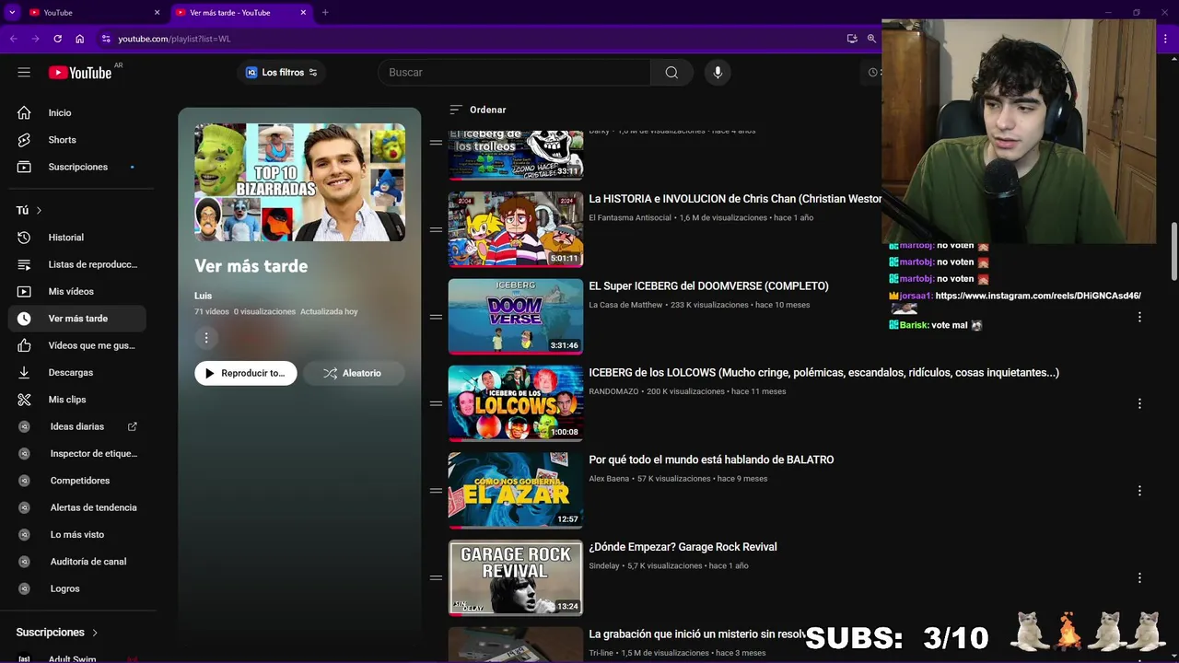Open Super ICEBERG del DOOMVERSE title

[x=708, y=286]
